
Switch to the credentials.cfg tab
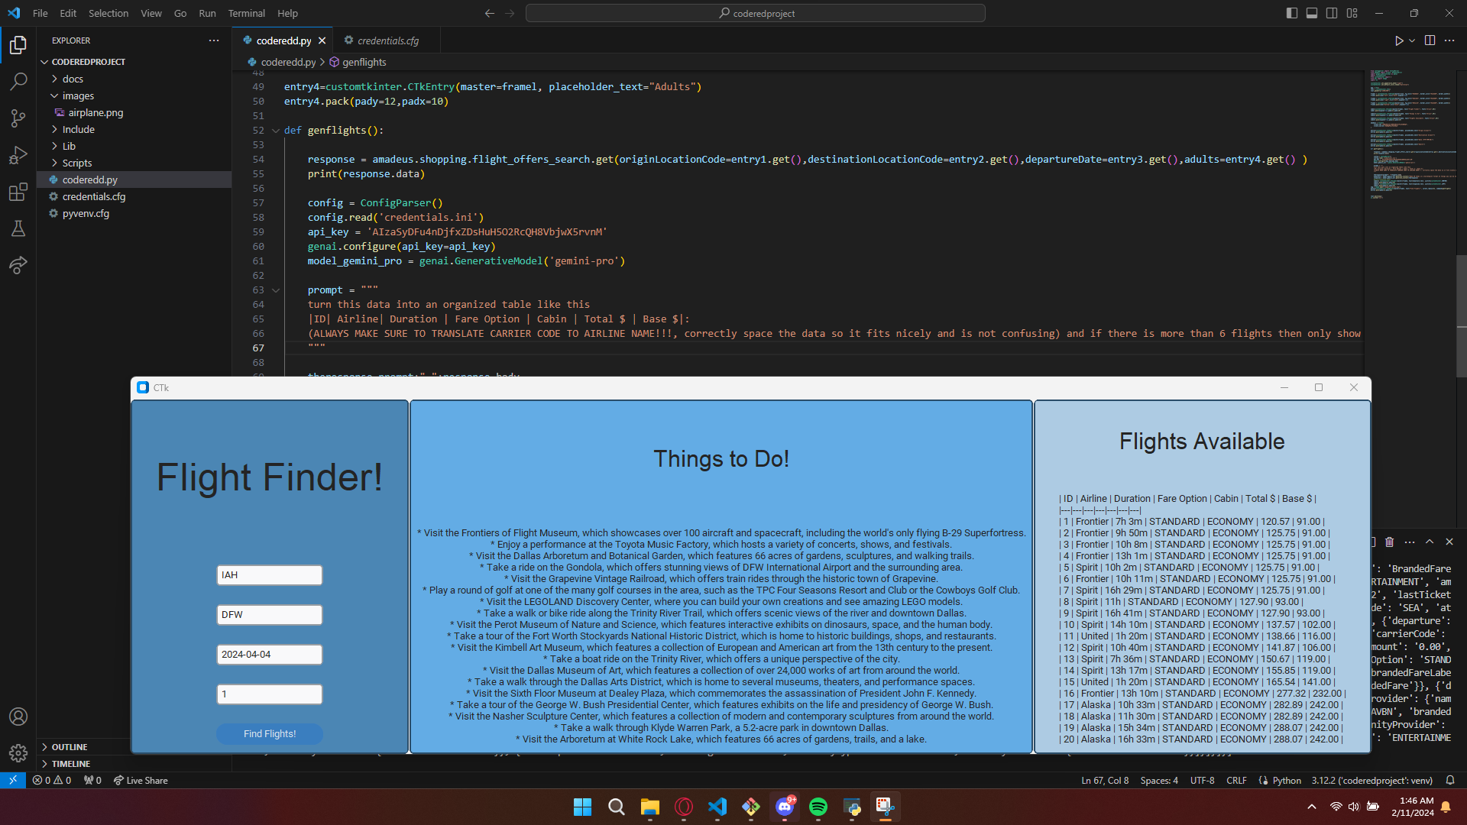click(x=387, y=40)
